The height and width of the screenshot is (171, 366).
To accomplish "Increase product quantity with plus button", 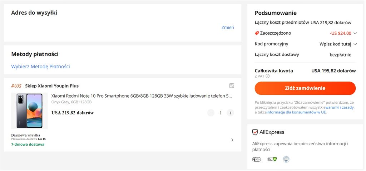I will (x=231, y=113).
